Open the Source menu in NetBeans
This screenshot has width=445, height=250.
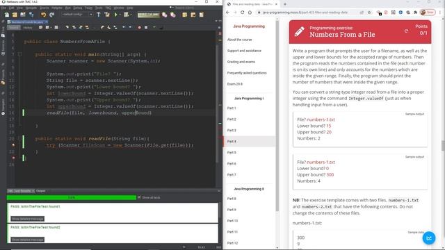pyautogui.click(x=44, y=8)
